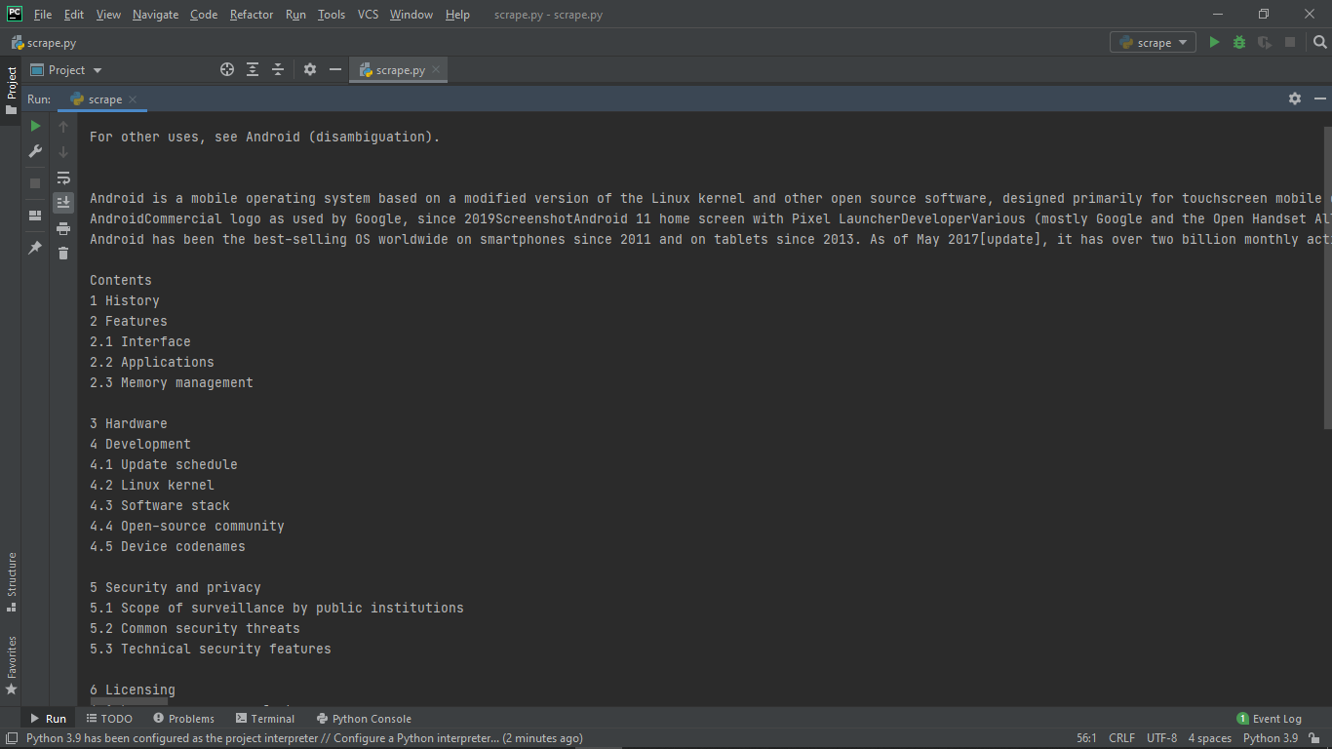The width and height of the screenshot is (1332, 749).
Task: Toggle soft-wrap in the console output
Action: [63, 177]
